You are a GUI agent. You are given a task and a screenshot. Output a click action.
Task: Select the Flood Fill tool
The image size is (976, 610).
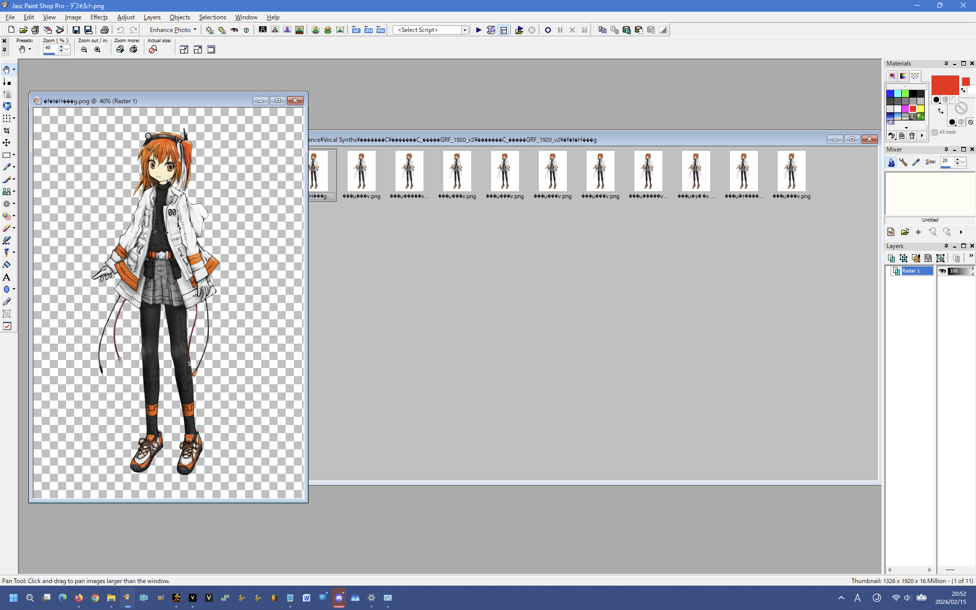7,265
